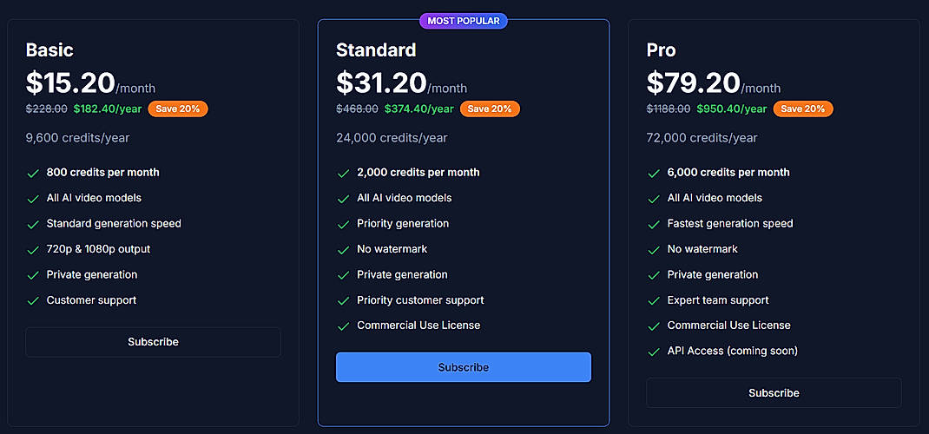Click checkmark beside 720p & 1080p output
This screenshot has width=929, height=434.
click(x=33, y=250)
